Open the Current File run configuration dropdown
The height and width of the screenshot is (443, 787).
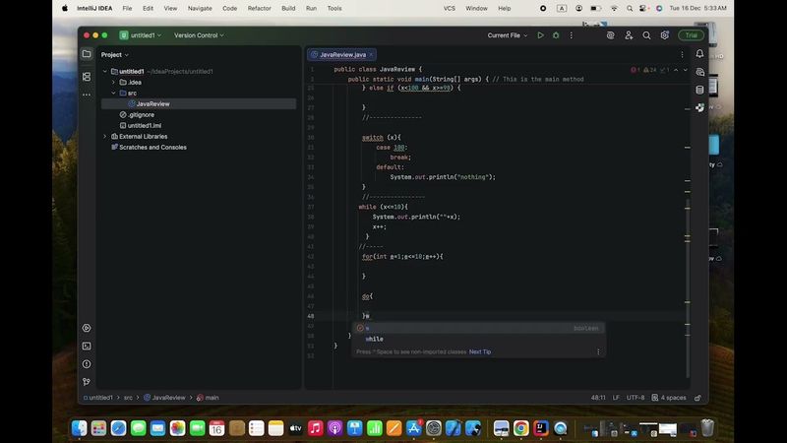509,35
